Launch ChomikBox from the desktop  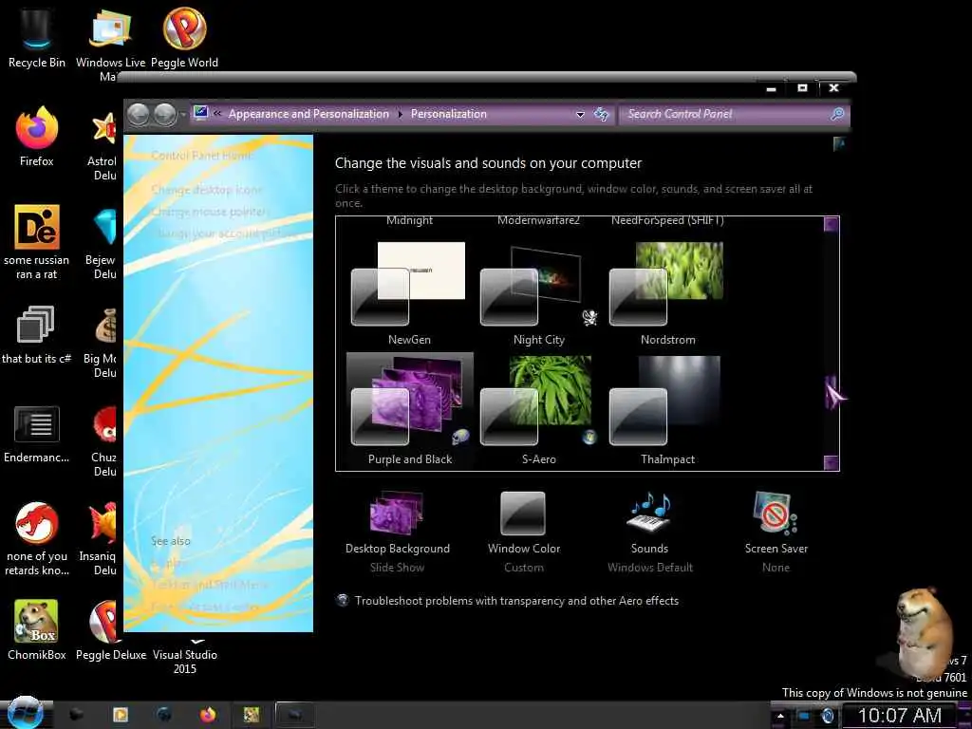[37, 629]
